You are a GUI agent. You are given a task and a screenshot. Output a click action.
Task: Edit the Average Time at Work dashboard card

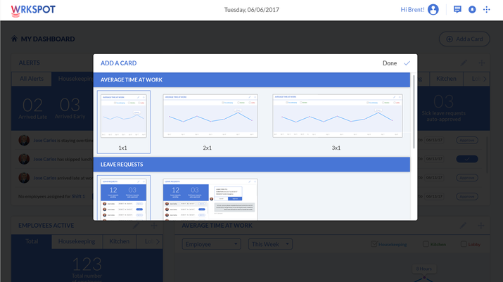[463, 226]
